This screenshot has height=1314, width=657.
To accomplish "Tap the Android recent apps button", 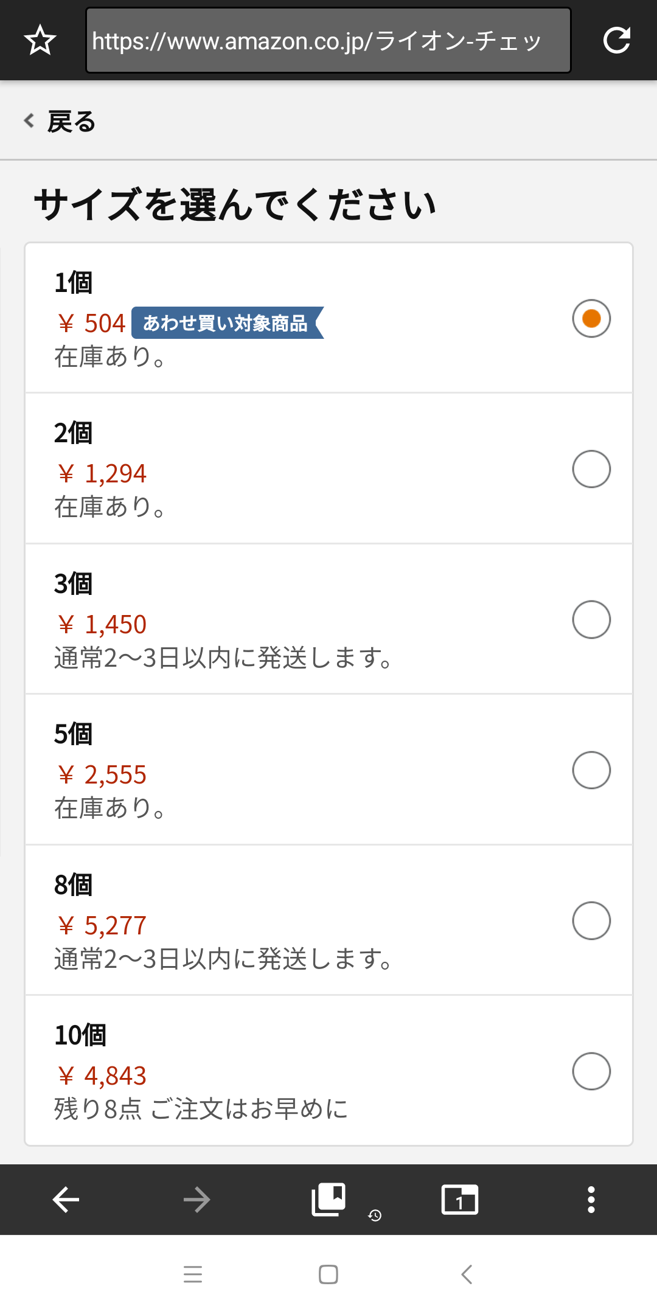I will pos(193,1274).
